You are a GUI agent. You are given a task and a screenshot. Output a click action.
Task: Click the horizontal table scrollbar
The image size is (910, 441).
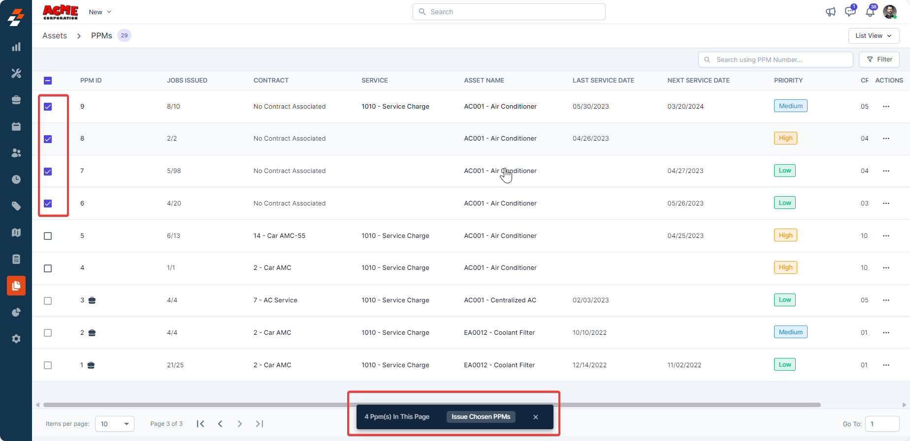pyautogui.click(x=197, y=405)
